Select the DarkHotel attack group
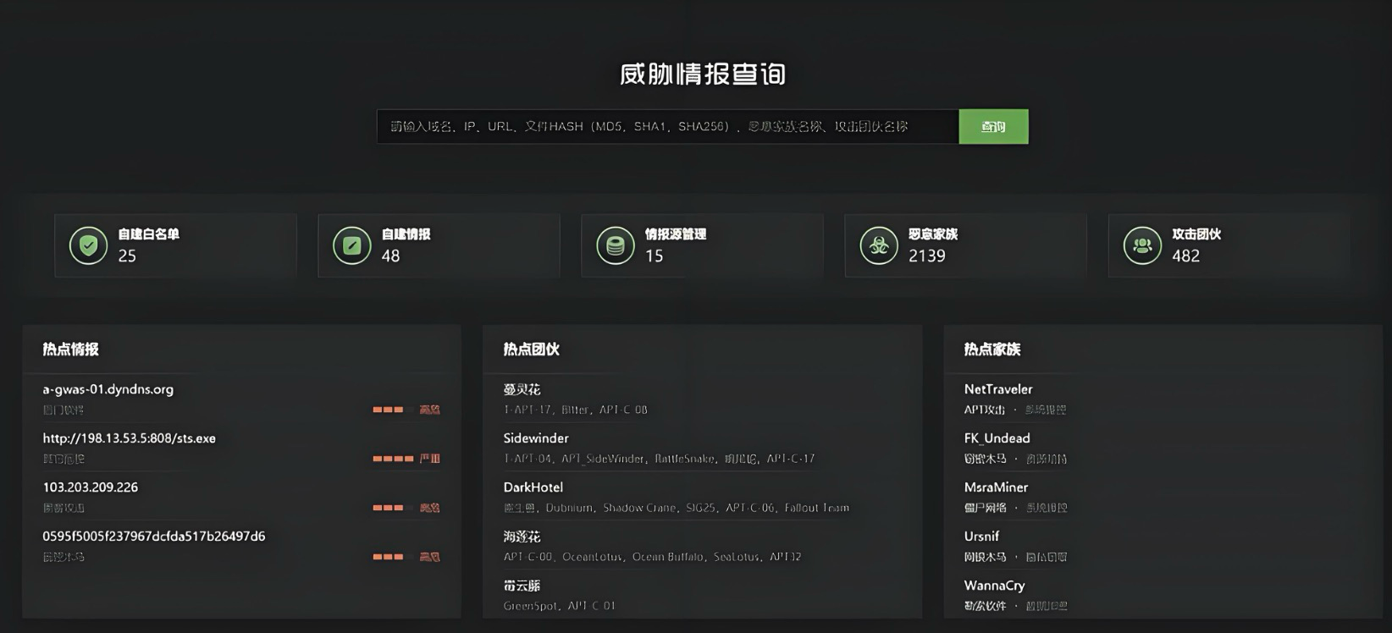This screenshot has height=633, width=1392. [x=533, y=487]
